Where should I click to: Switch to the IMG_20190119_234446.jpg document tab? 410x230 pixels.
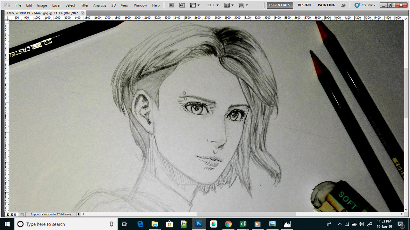43,13
